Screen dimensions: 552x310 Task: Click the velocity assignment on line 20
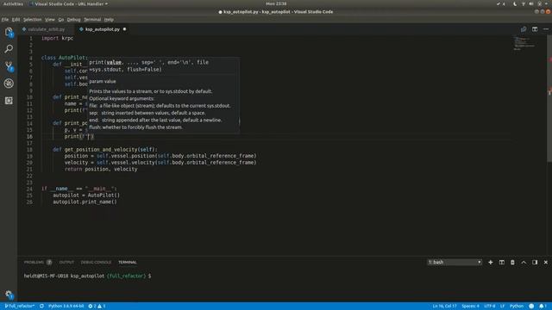coord(160,163)
